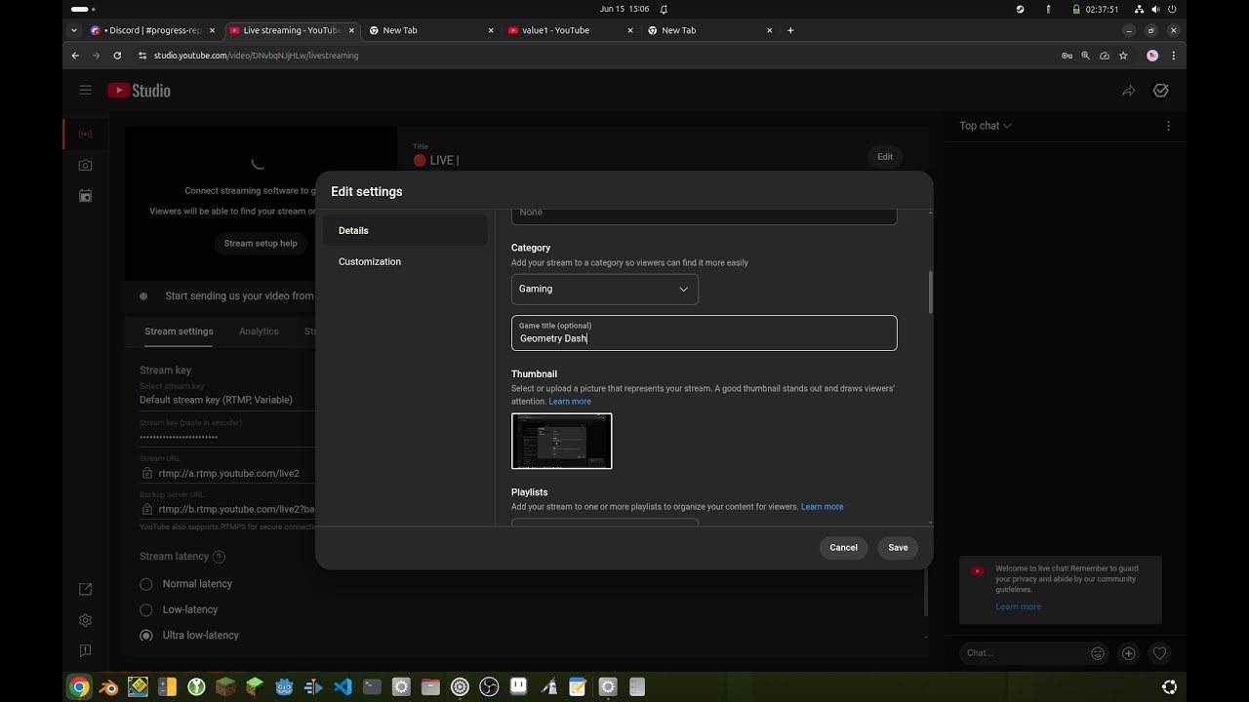Click the exit arrow icon in left sidebar

(85, 589)
